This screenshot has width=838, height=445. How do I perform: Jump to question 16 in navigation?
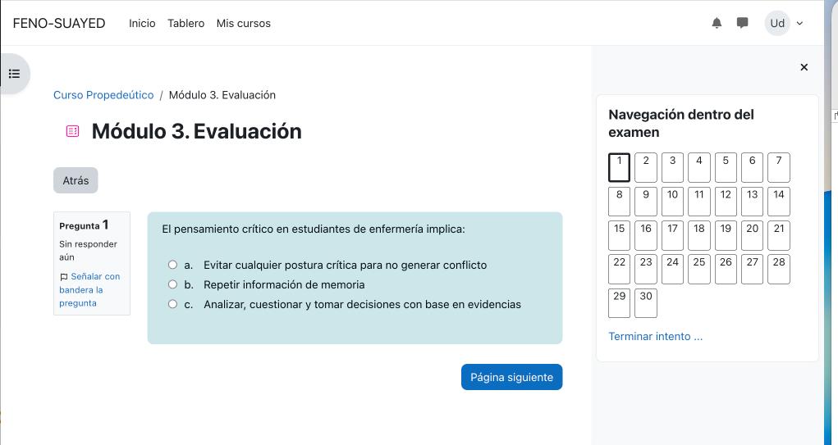646,235
